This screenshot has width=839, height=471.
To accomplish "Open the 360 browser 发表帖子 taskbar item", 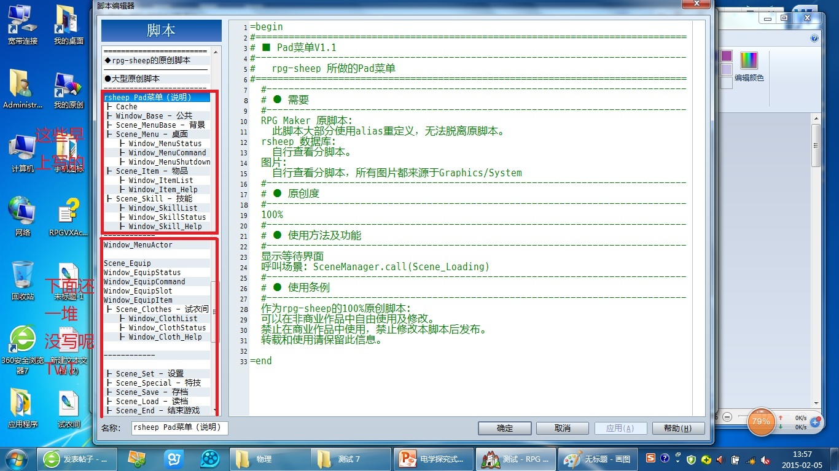I will point(76,459).
